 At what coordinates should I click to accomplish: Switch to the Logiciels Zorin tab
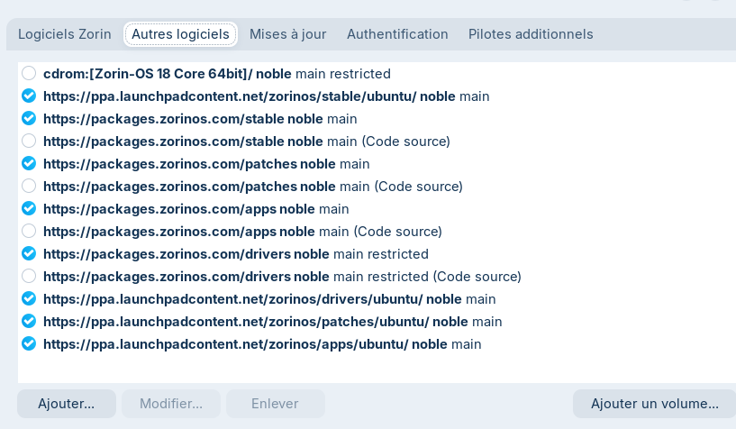(x=65, y=34)
